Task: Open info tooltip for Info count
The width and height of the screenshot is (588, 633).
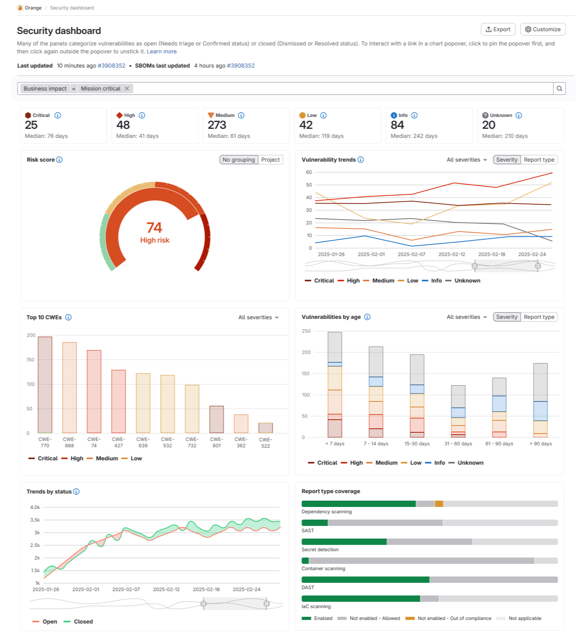Action: [414, 115]
